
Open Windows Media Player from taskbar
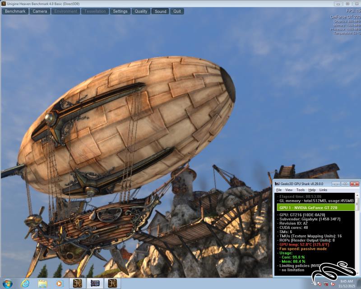click(x=60, y=283)
